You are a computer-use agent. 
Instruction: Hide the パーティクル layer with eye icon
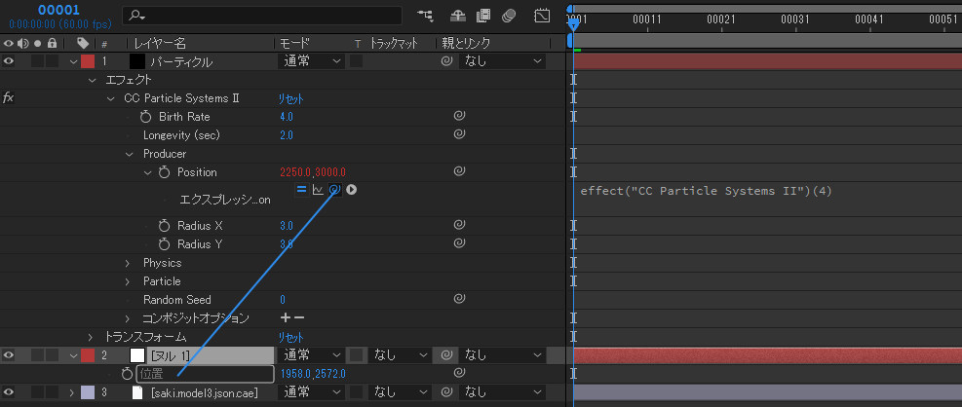[x=9, y=61]
